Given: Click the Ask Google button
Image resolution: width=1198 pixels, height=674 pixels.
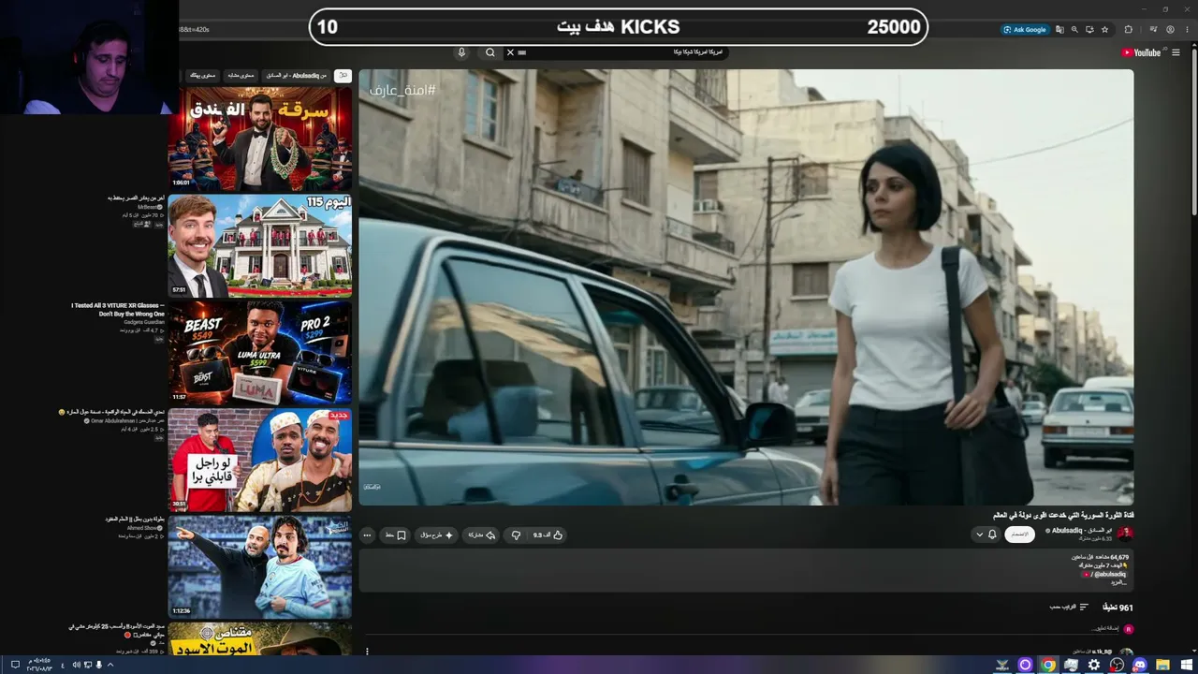Looking at the screenshot, I should click(x=1025, y=30).
